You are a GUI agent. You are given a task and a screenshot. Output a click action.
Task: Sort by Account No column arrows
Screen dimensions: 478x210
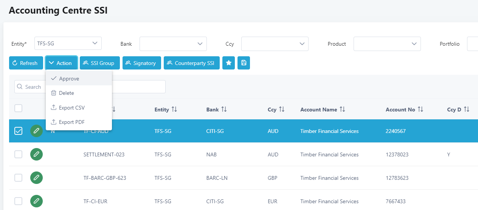(x=420, y=110)
